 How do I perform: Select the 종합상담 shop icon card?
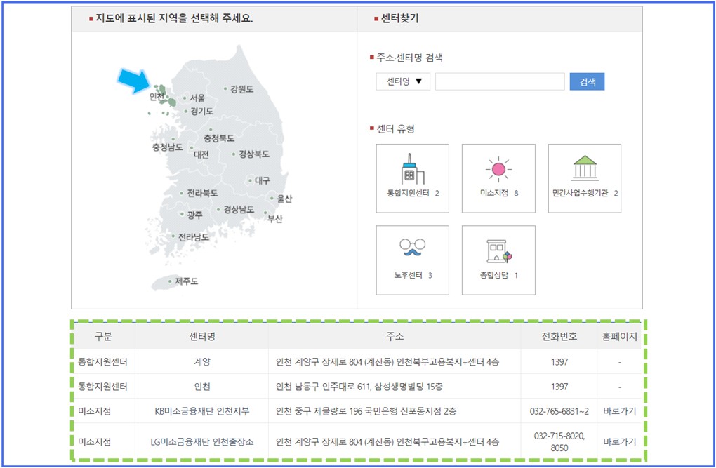click(498, 260)
